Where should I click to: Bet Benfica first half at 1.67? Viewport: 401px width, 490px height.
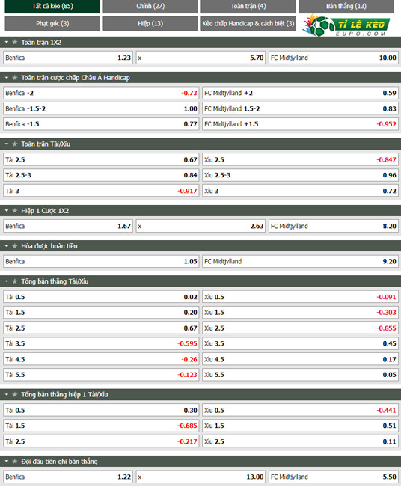(68, 226)
